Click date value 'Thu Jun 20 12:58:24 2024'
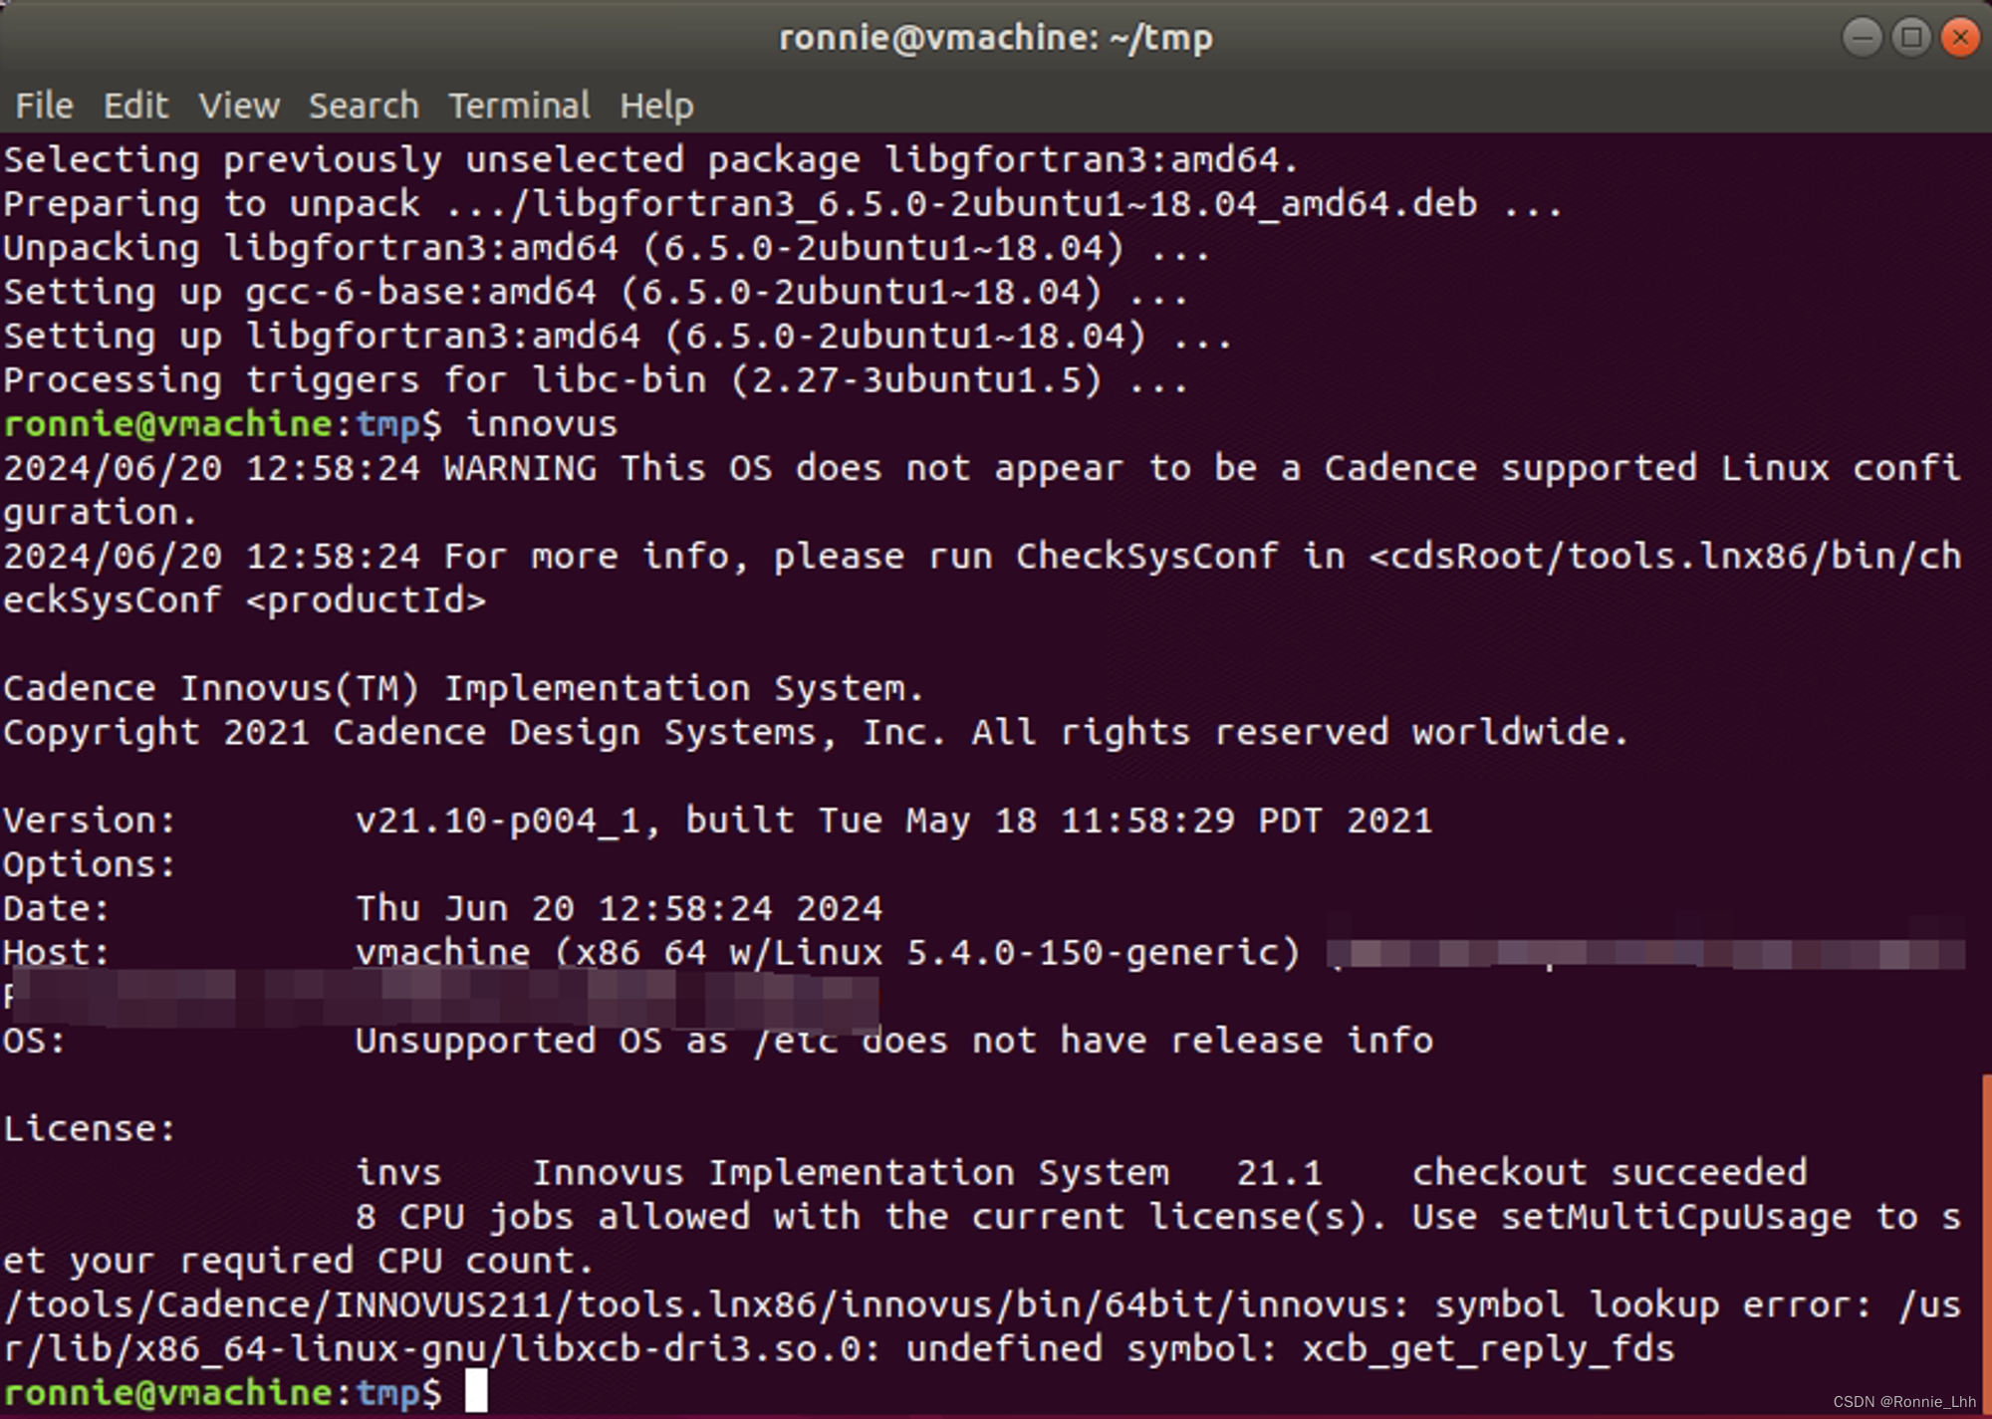This screenshot has width=1992, height=1419. 619,908
